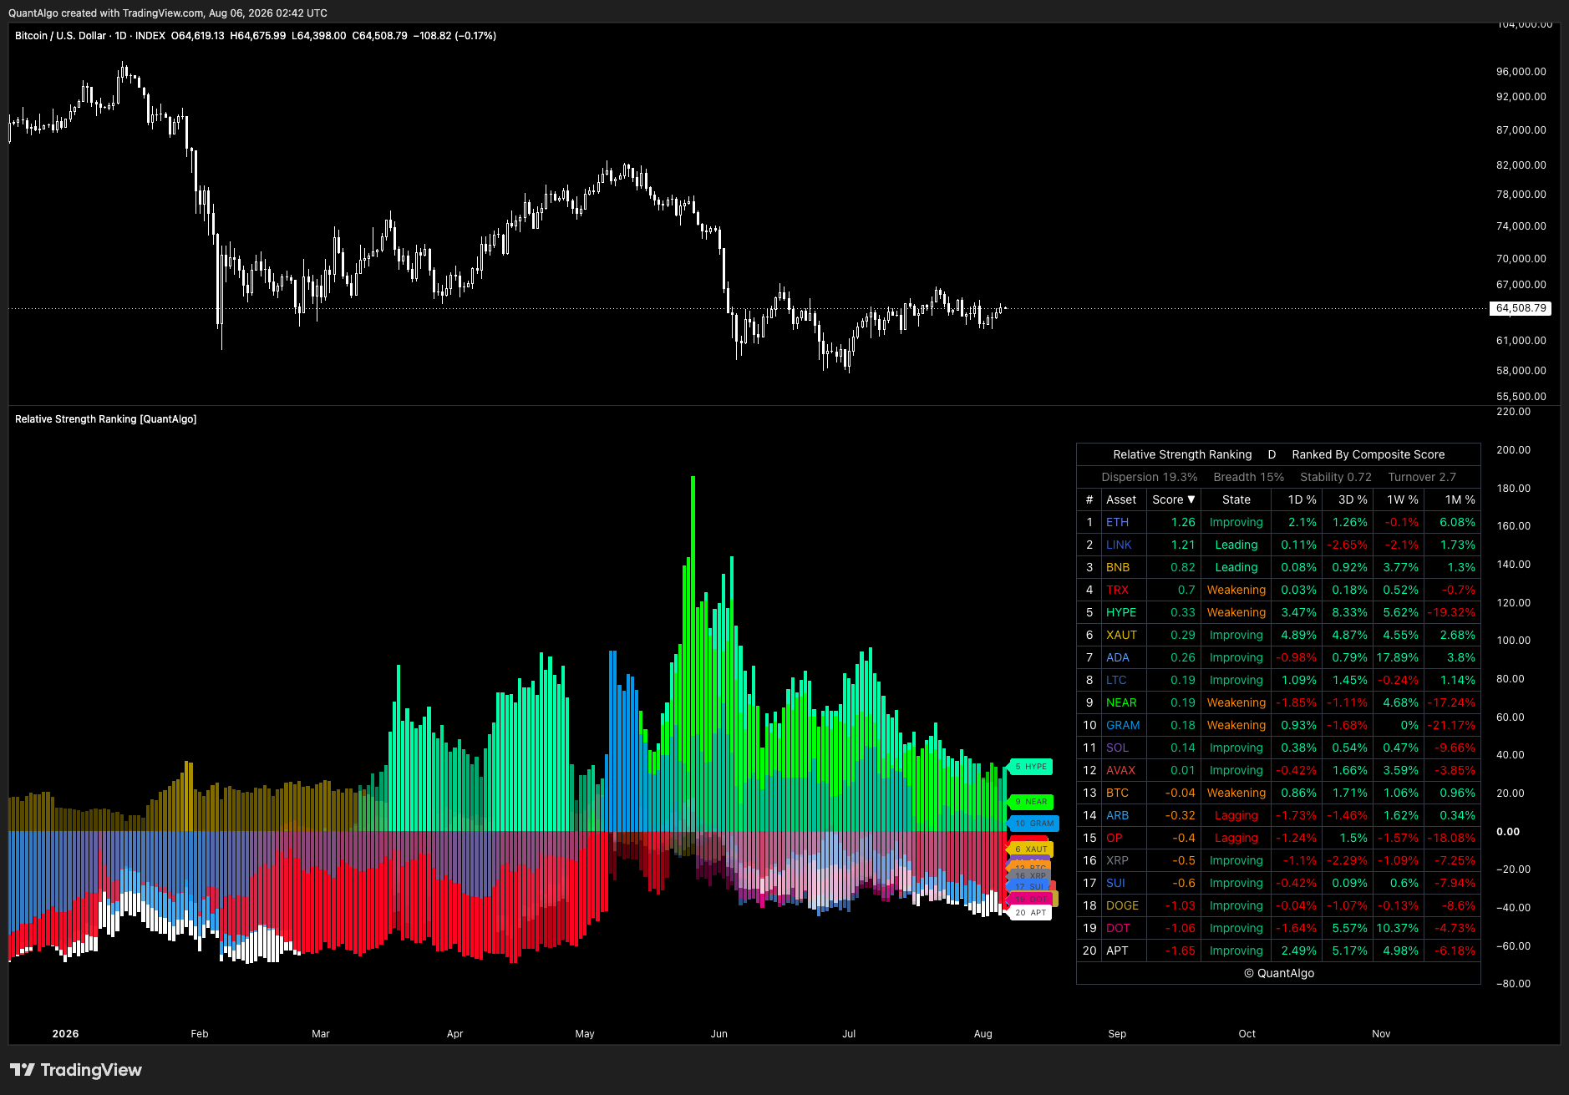The width and height of the screenshot is (1569, 1095).
Task: Click the 'May' label on time axis
Action: [x=585, y=1034]
